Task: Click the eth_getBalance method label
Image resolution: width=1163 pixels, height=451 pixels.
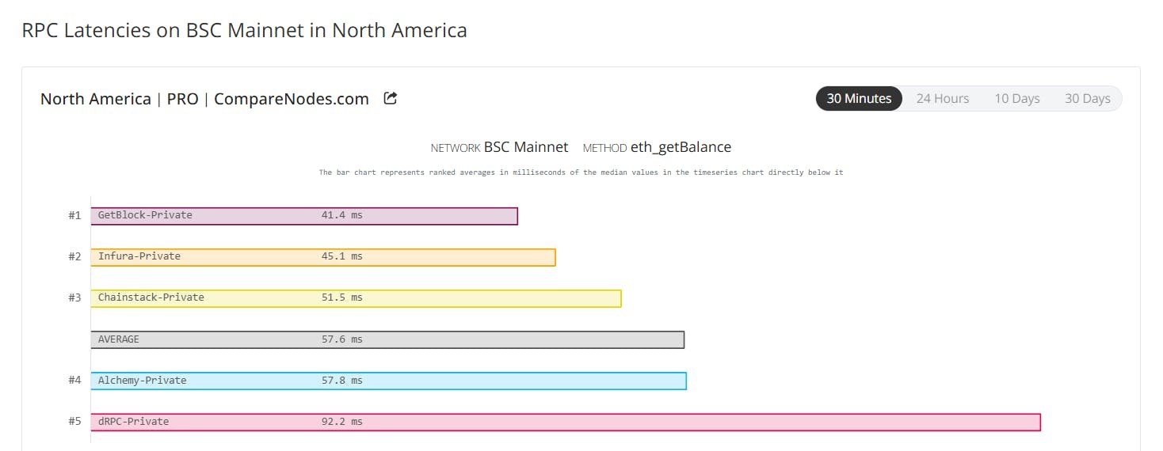Action: (681, 147)
